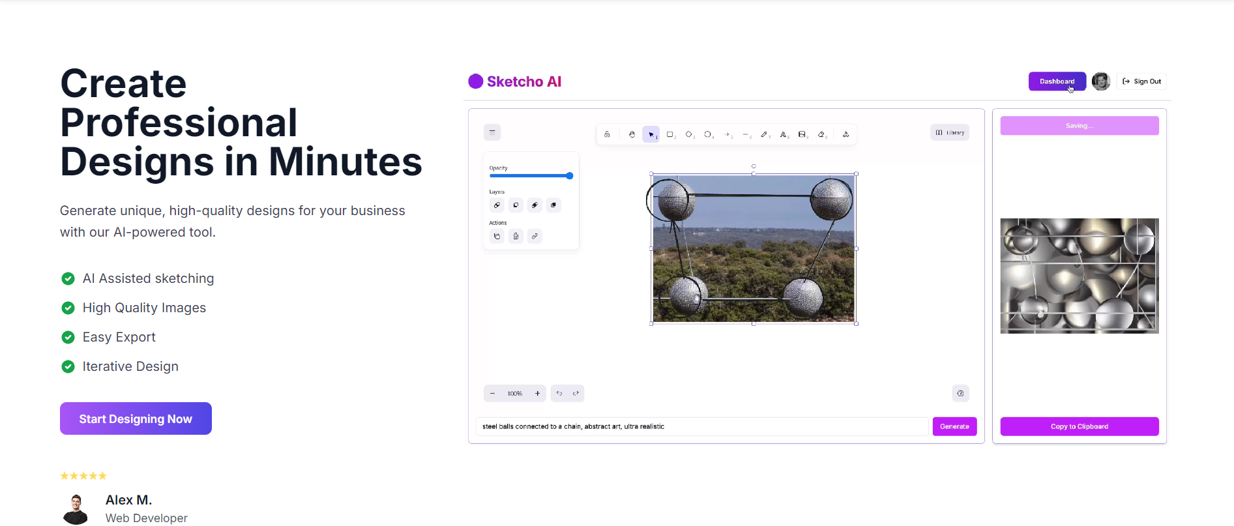Click the delete trash action icon
The image size is (1234, 526).
click(516, 236)
